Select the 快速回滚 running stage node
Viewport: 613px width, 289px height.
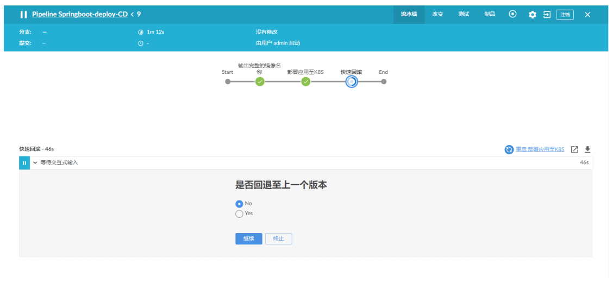coord(352,82)
